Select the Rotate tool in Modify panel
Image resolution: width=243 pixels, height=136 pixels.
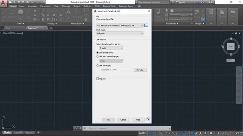(x=48, y=11)
